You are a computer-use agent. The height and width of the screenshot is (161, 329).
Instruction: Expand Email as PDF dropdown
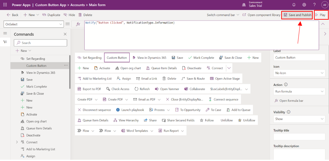click(159, 99)
